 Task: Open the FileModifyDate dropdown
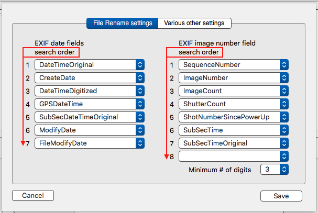[89, 143]
